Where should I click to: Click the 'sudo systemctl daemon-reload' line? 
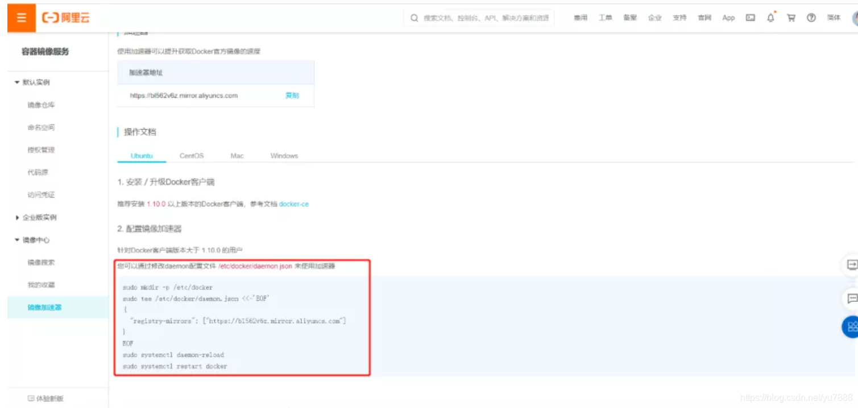(173, 355)
